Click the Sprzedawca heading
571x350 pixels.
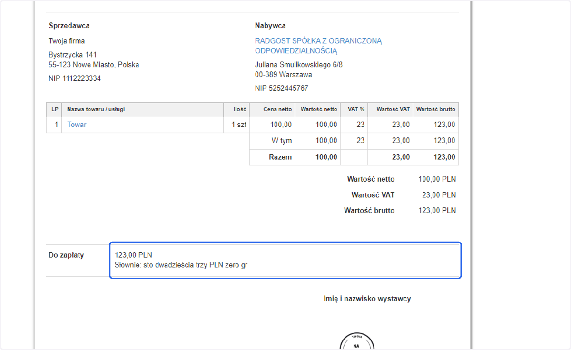(69, 26)
